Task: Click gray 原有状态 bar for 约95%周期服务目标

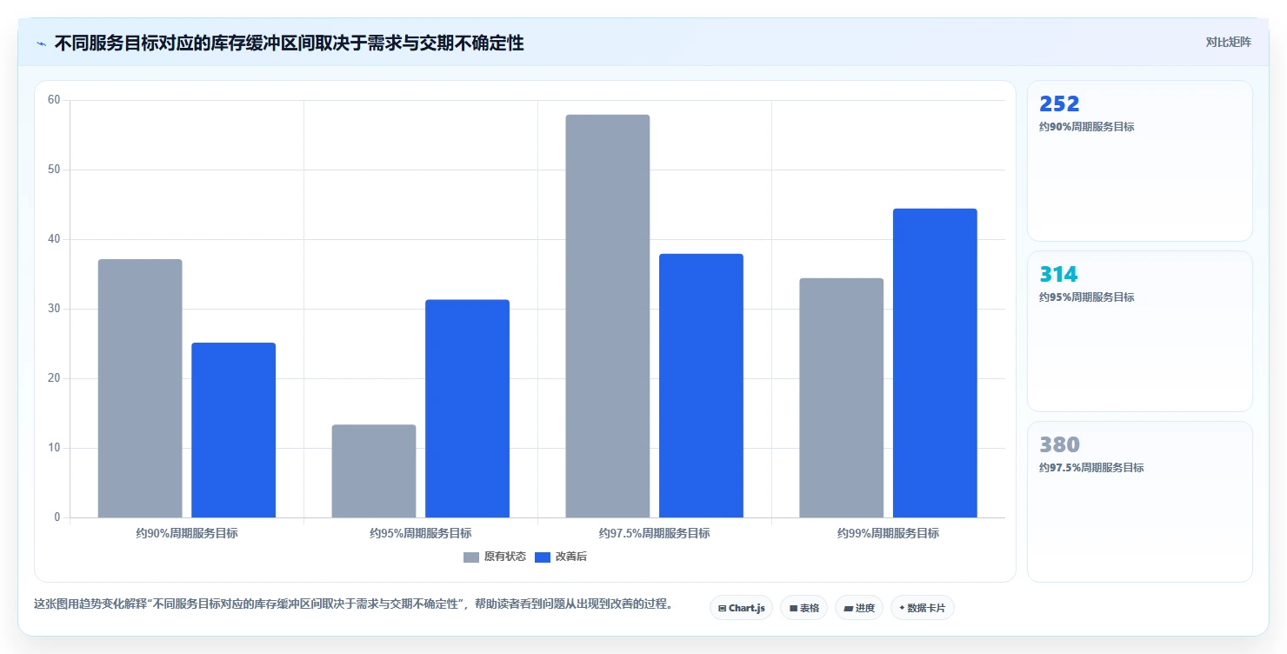Action: point(374,471)
